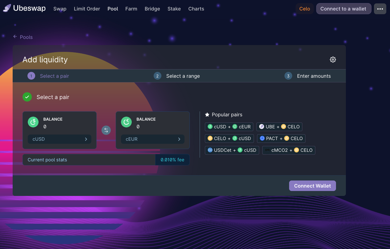Click the Ubeswap brand name
Viewport: 390px width, 249px height.
(29, 8)
